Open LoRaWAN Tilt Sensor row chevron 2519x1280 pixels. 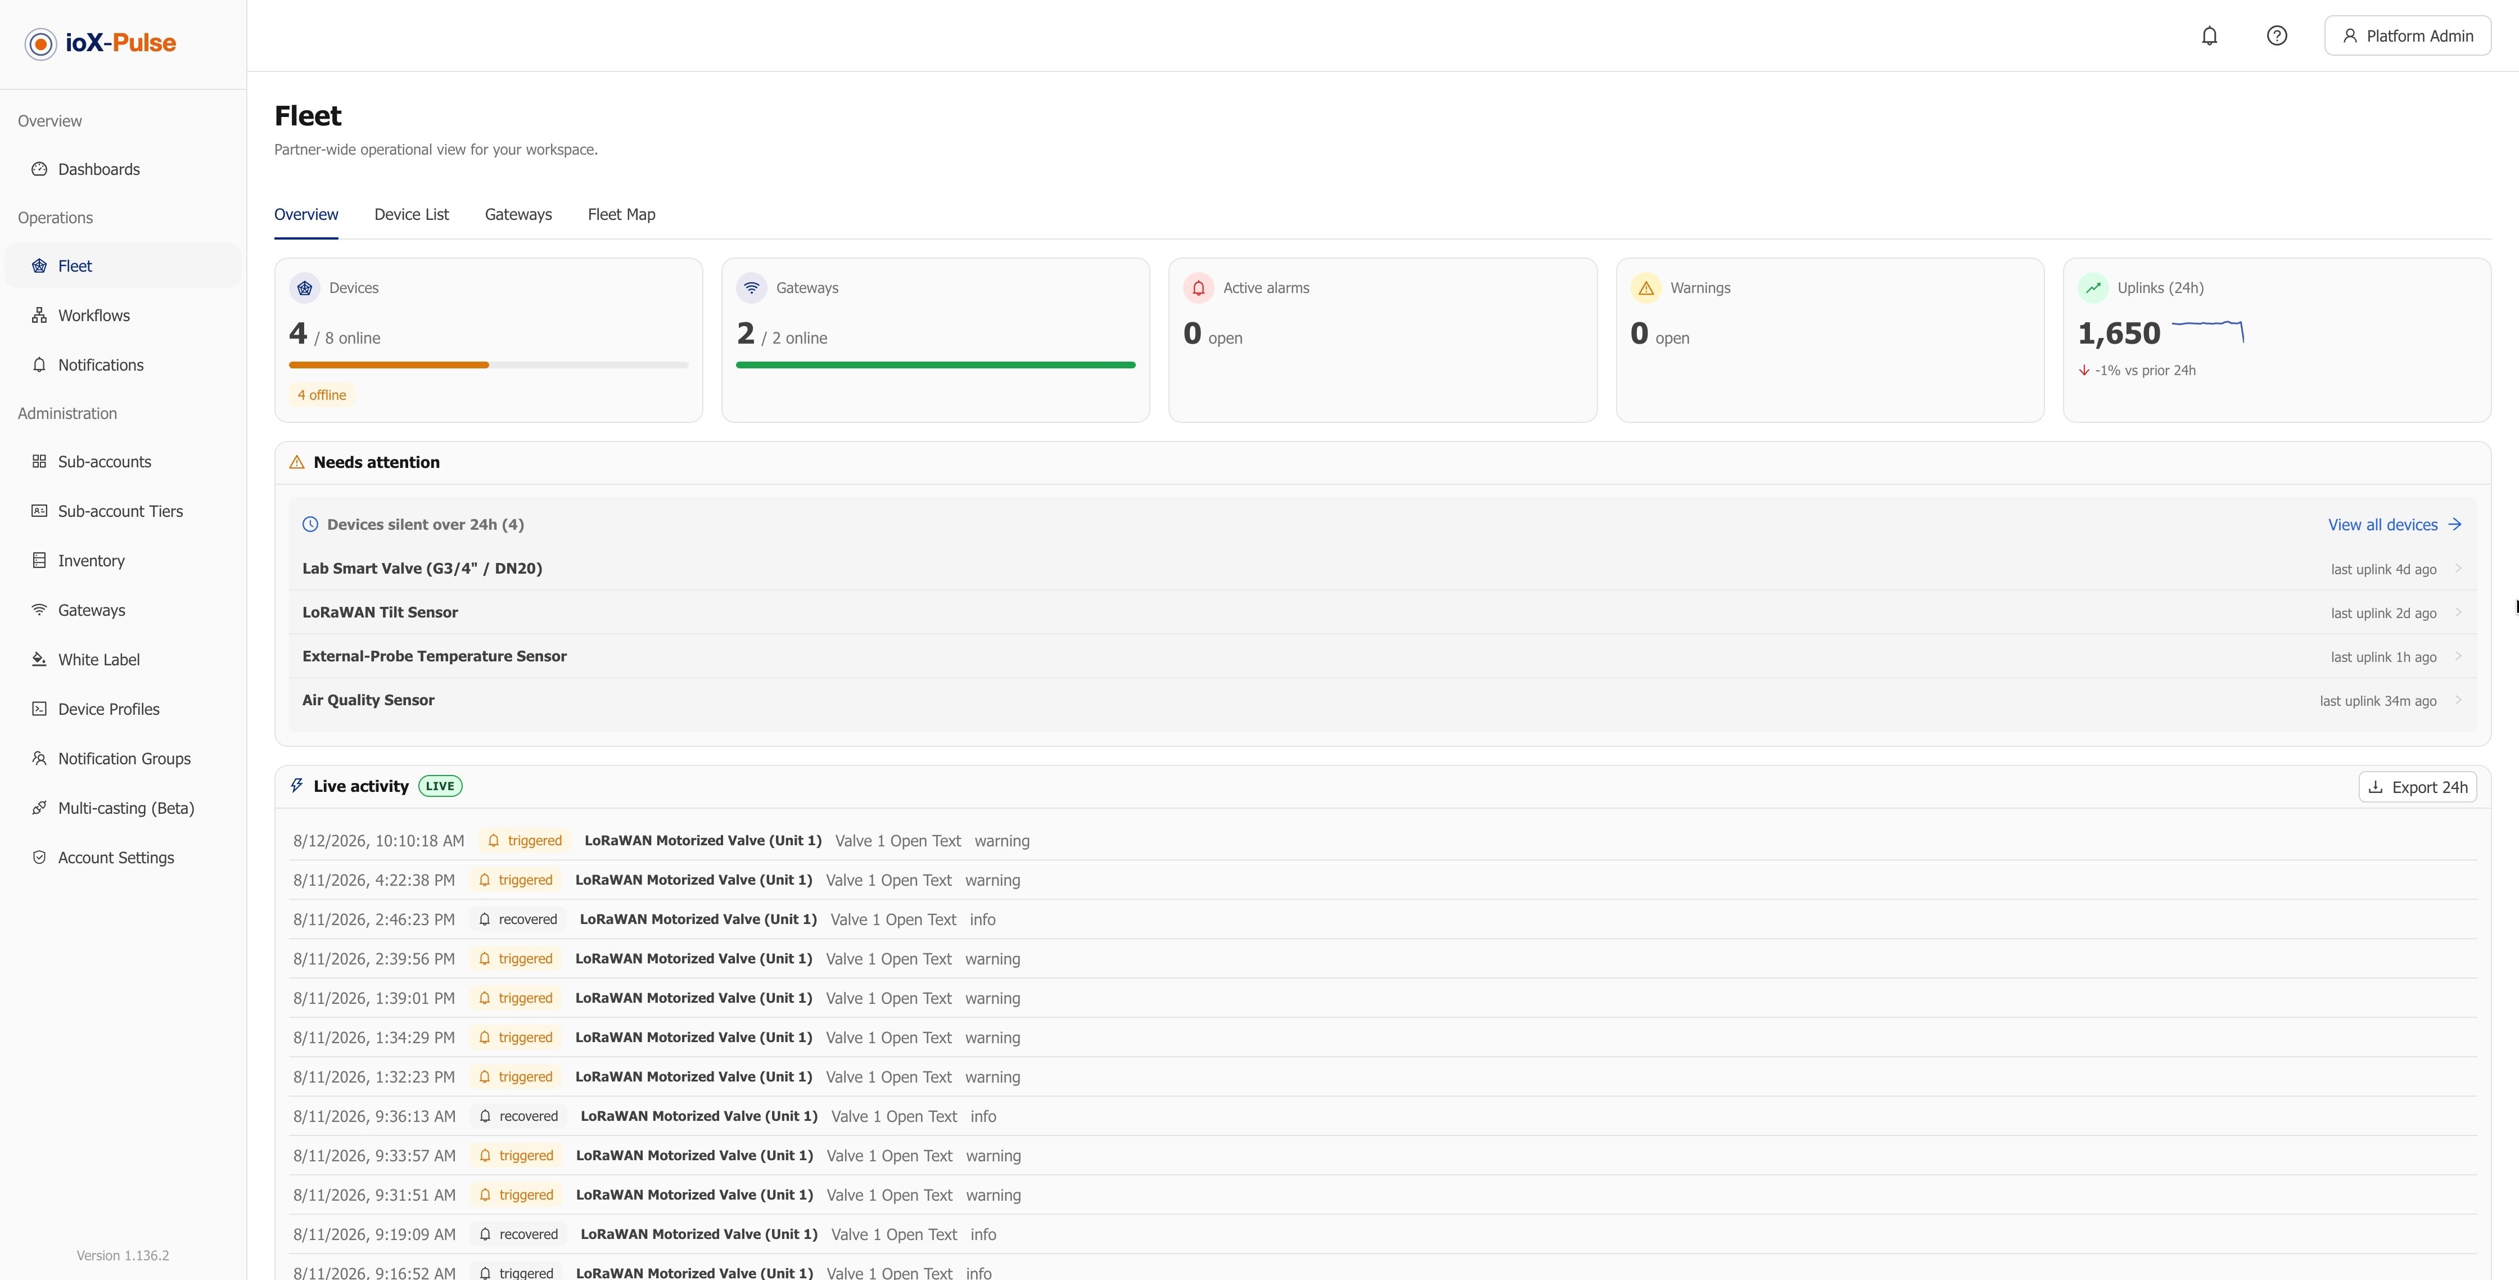pos(2457,612)
